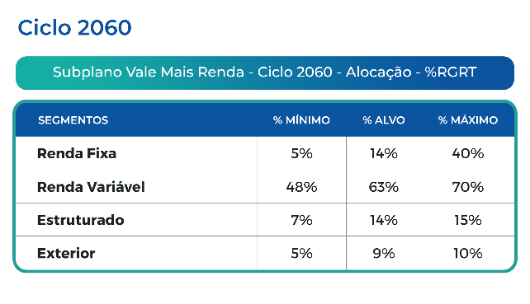This screenshot has width=530, height=304.
Task: Click the % MÁXIMO column header
Action: click(x=468, y=120)
